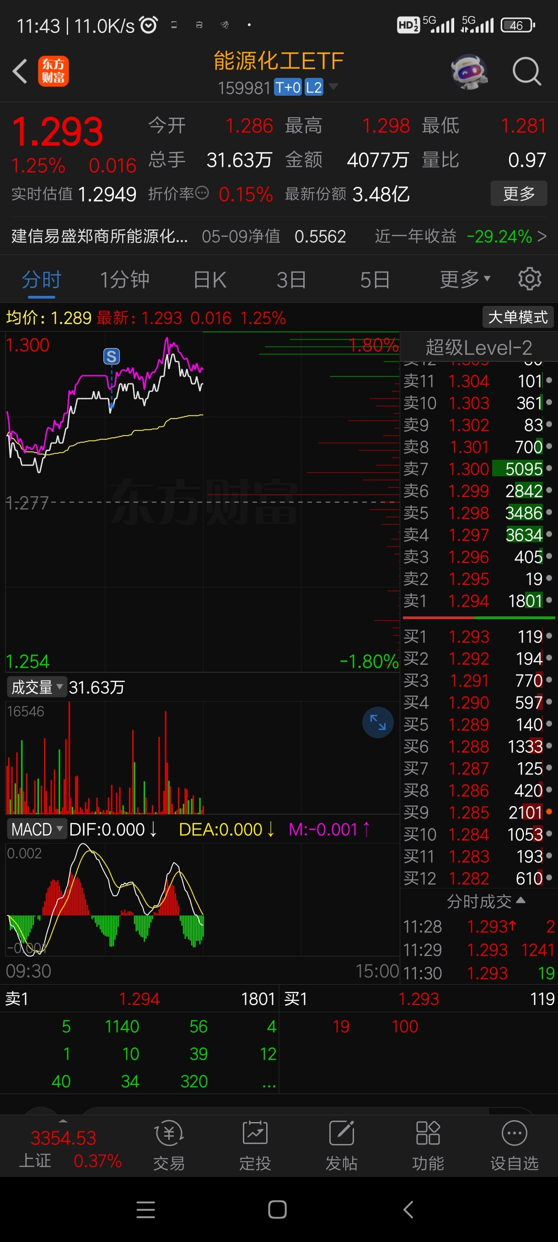Tap bottom 卖1 1.294 queue header
The width and height of the screenshot is (558, 1242).
[139, 998]
